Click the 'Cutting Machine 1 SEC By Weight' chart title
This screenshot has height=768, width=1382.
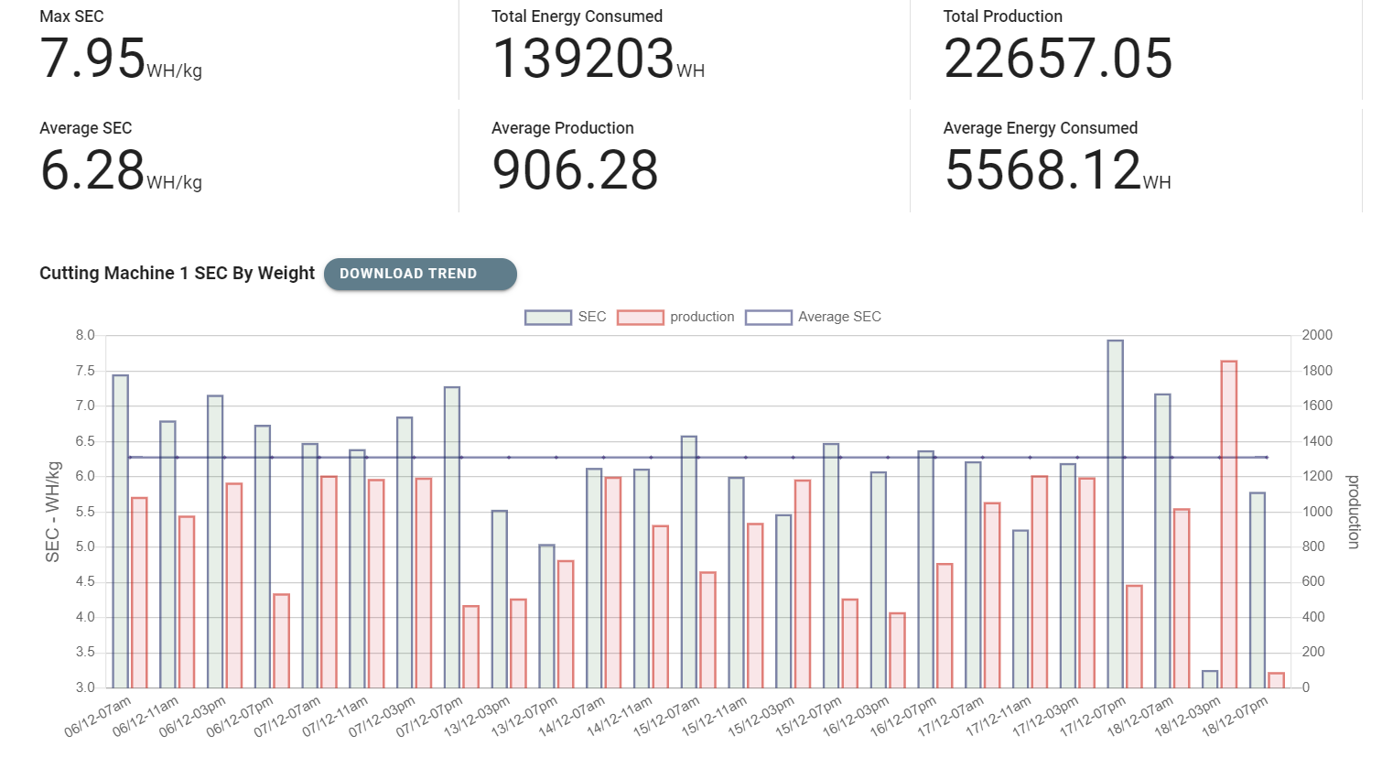click(177, 273)
